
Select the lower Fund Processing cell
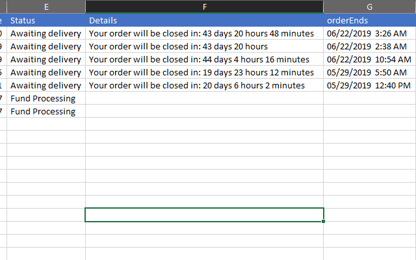coord(46,111)
